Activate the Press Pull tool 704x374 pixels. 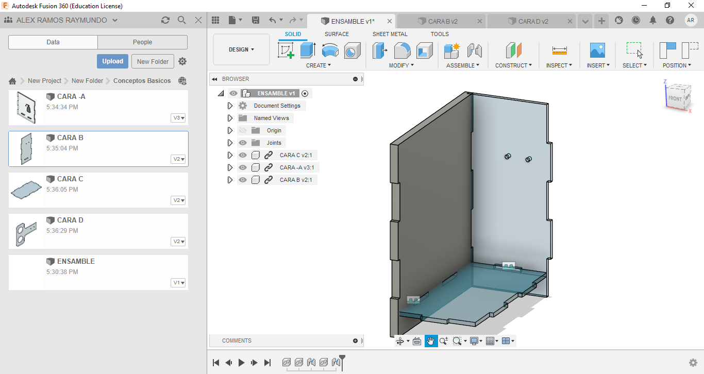coord(380,50)
